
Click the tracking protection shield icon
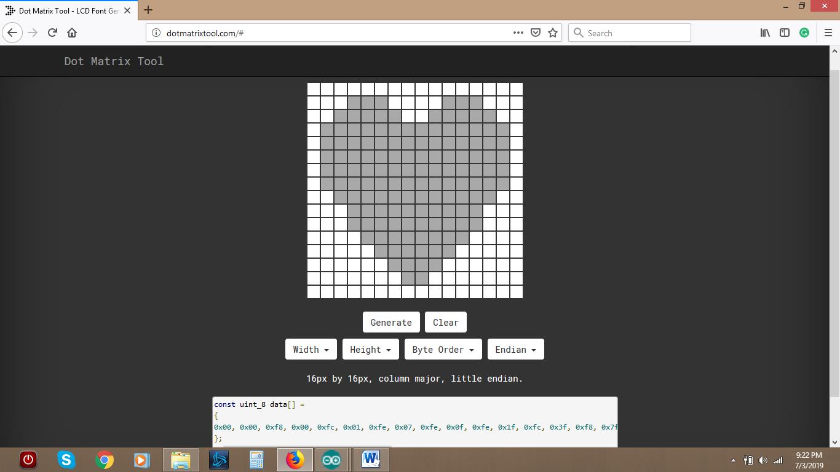pyautogui.click(x=534, y=33)
